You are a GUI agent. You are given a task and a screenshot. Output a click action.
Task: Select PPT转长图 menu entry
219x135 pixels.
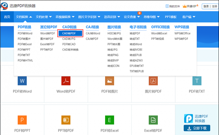[114, 44]
